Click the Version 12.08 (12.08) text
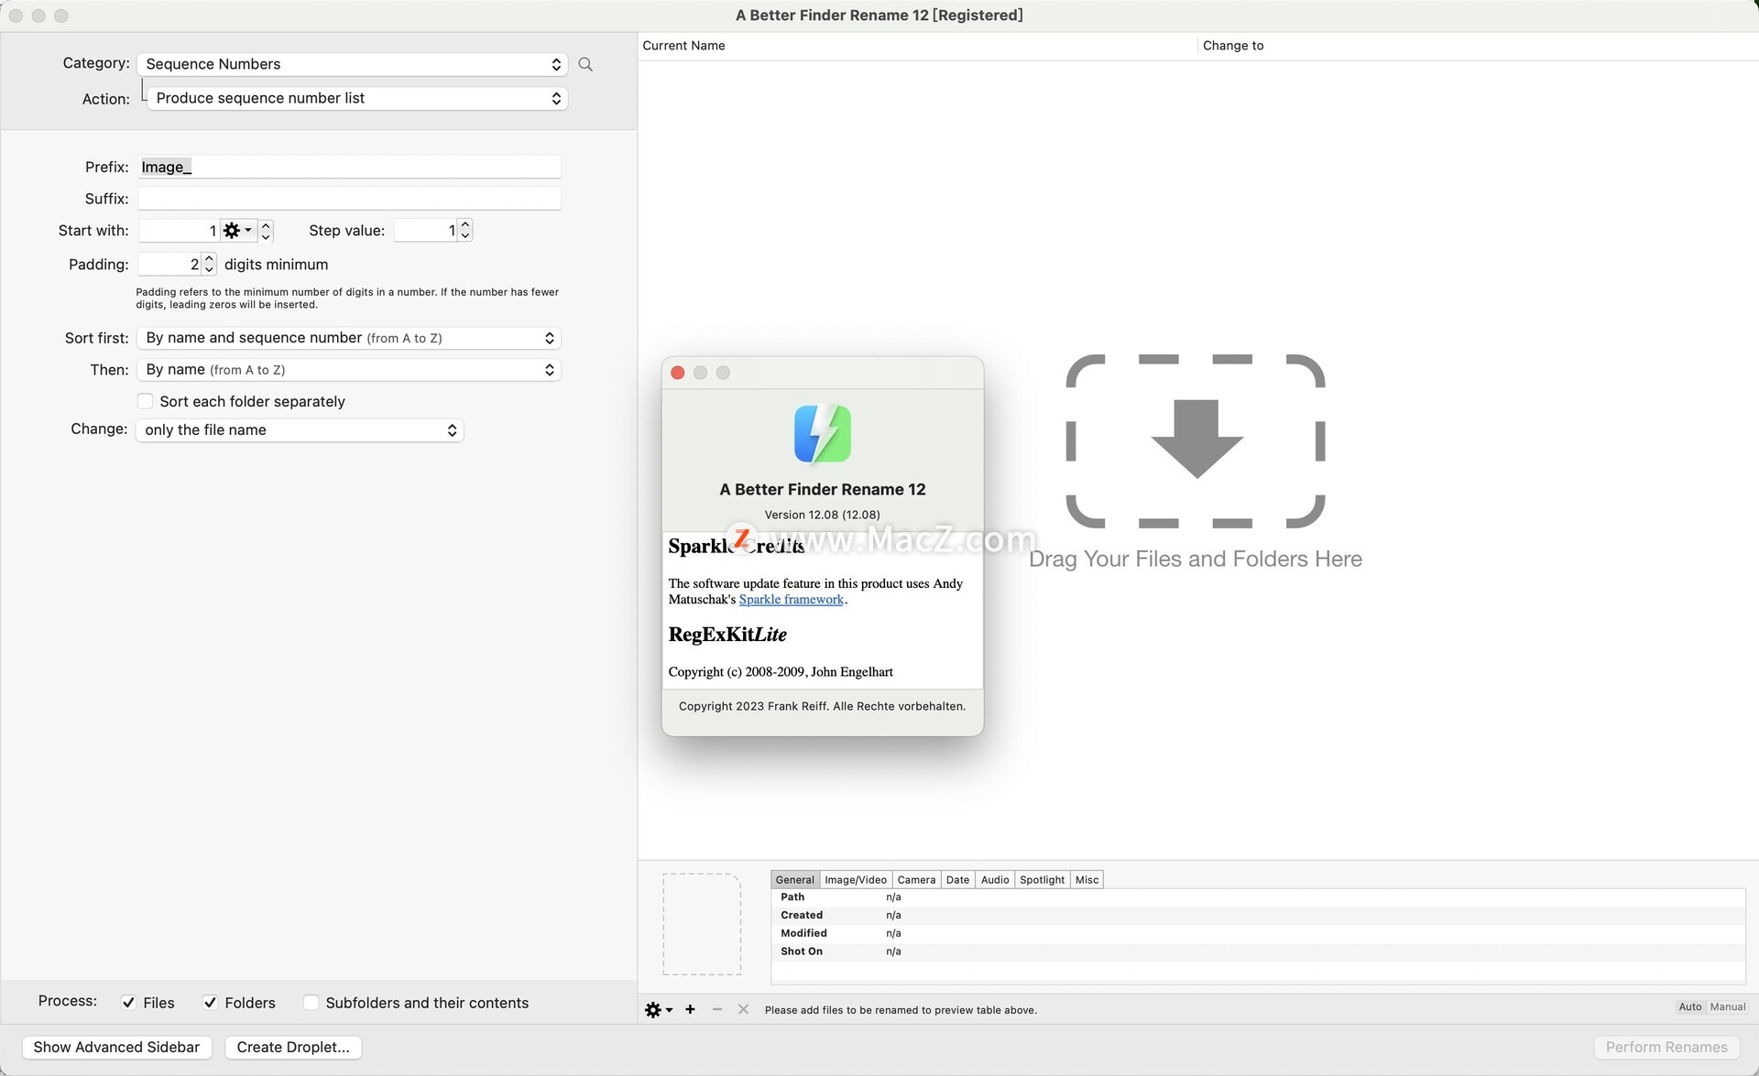This screenshot has height=1076, width=1759. click(822, 515)
